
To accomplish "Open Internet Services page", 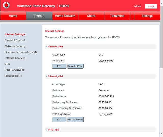I will [15, 58].
